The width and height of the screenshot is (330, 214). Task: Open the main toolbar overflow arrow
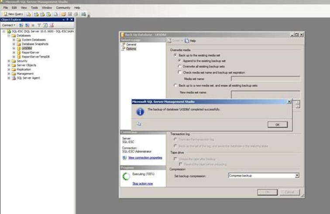[x=89, y=15]
